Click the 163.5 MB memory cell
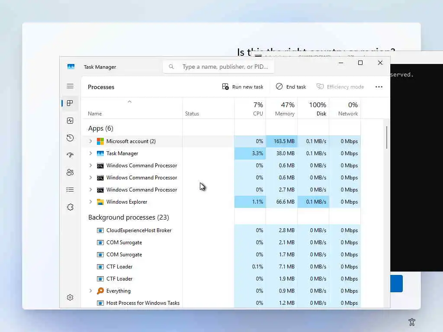 (282, 141)
